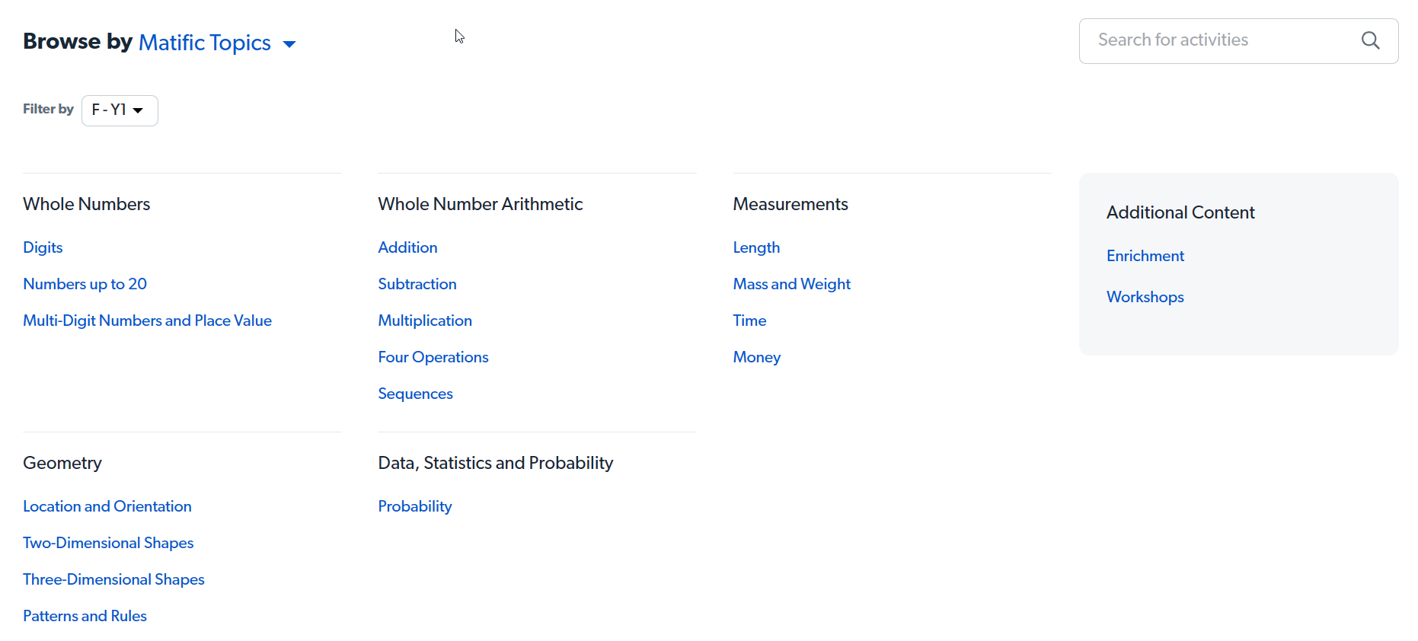Image resolution: width=1418 pixels, height=641 pixels.
Task: Open the Digits topic
Action: (x=43, y=247)
